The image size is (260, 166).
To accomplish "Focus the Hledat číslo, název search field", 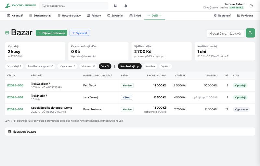I will [225, 34].
